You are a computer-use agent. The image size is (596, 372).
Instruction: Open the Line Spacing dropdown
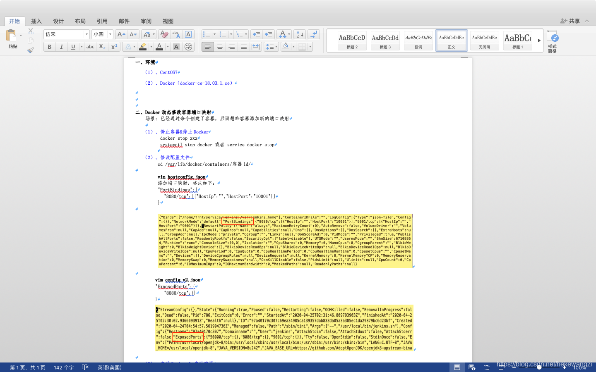(x=272, y=47)
